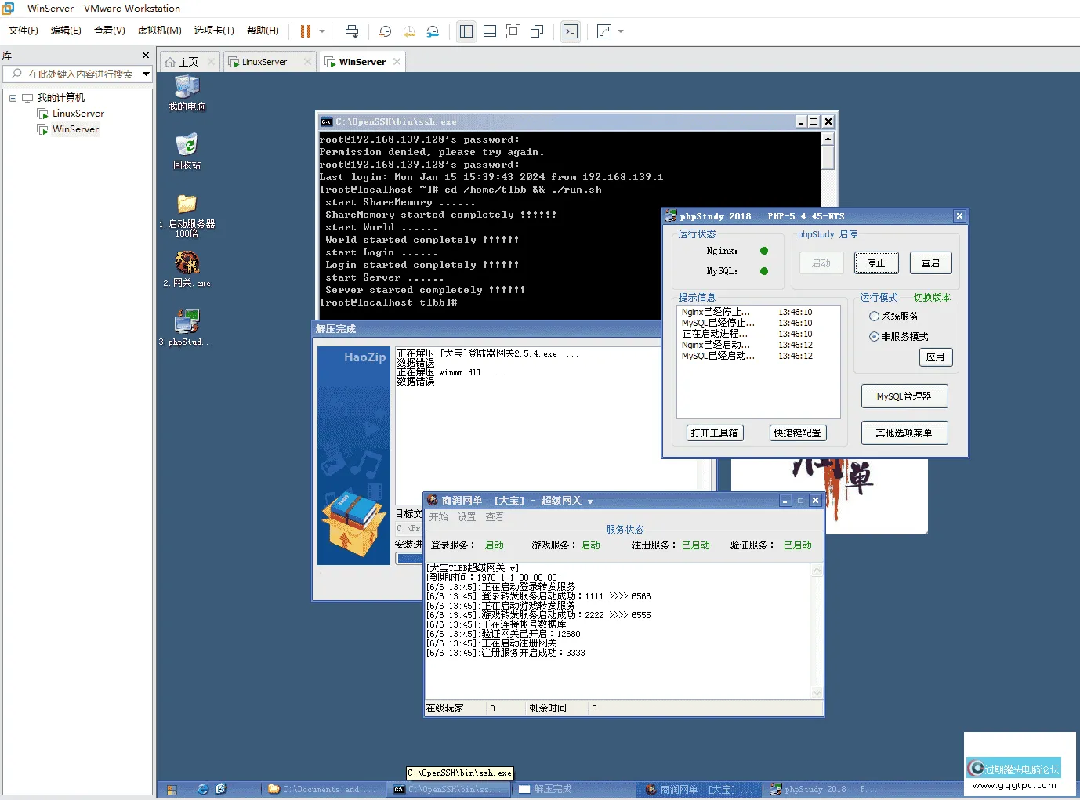The image size is (1080, 800).
Task: Collapse the 我的计算机 tree node
Action: coord(13,98)
